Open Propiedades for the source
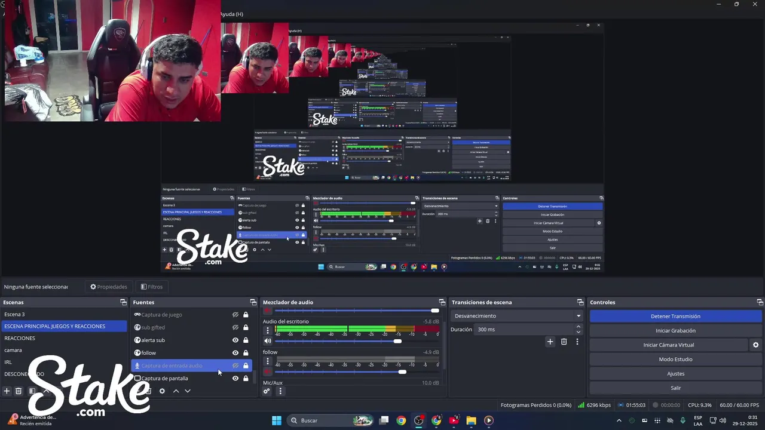Viewport: 765px width, 430px height. [109, 287]
